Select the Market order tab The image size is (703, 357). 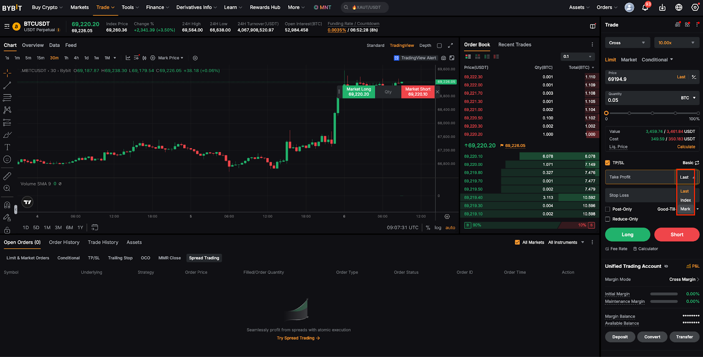(x=629, y=60)
